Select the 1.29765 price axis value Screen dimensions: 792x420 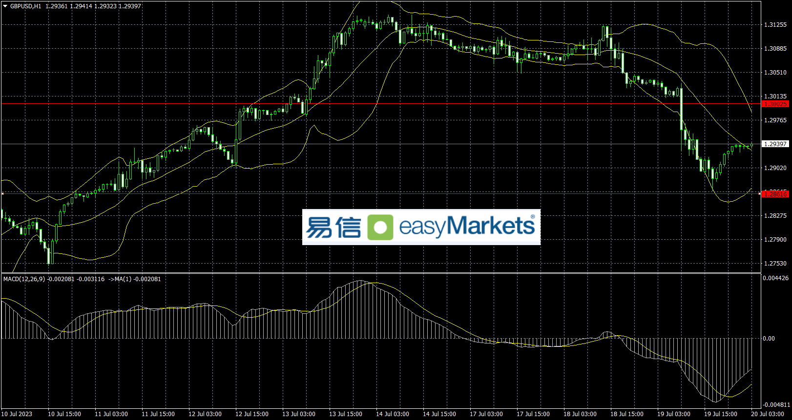(x=775, y=120)
